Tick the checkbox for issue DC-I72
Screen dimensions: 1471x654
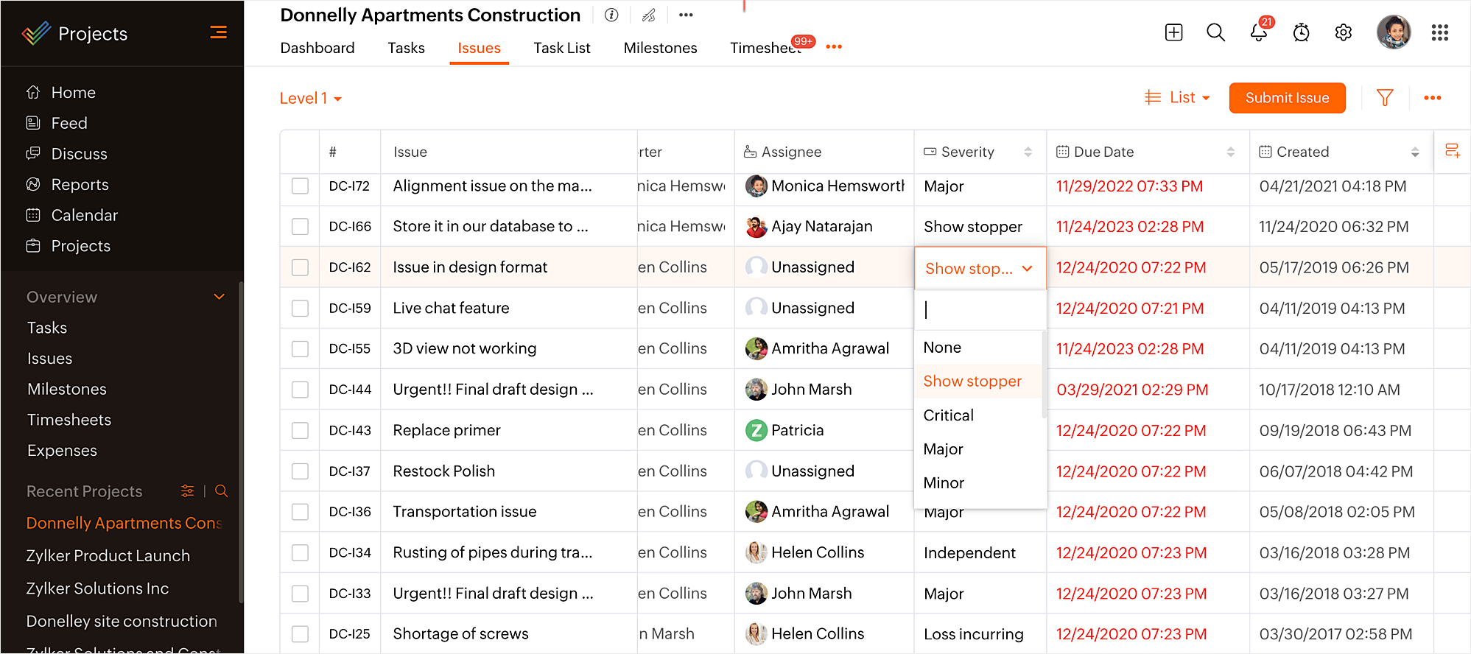(300, 186)
